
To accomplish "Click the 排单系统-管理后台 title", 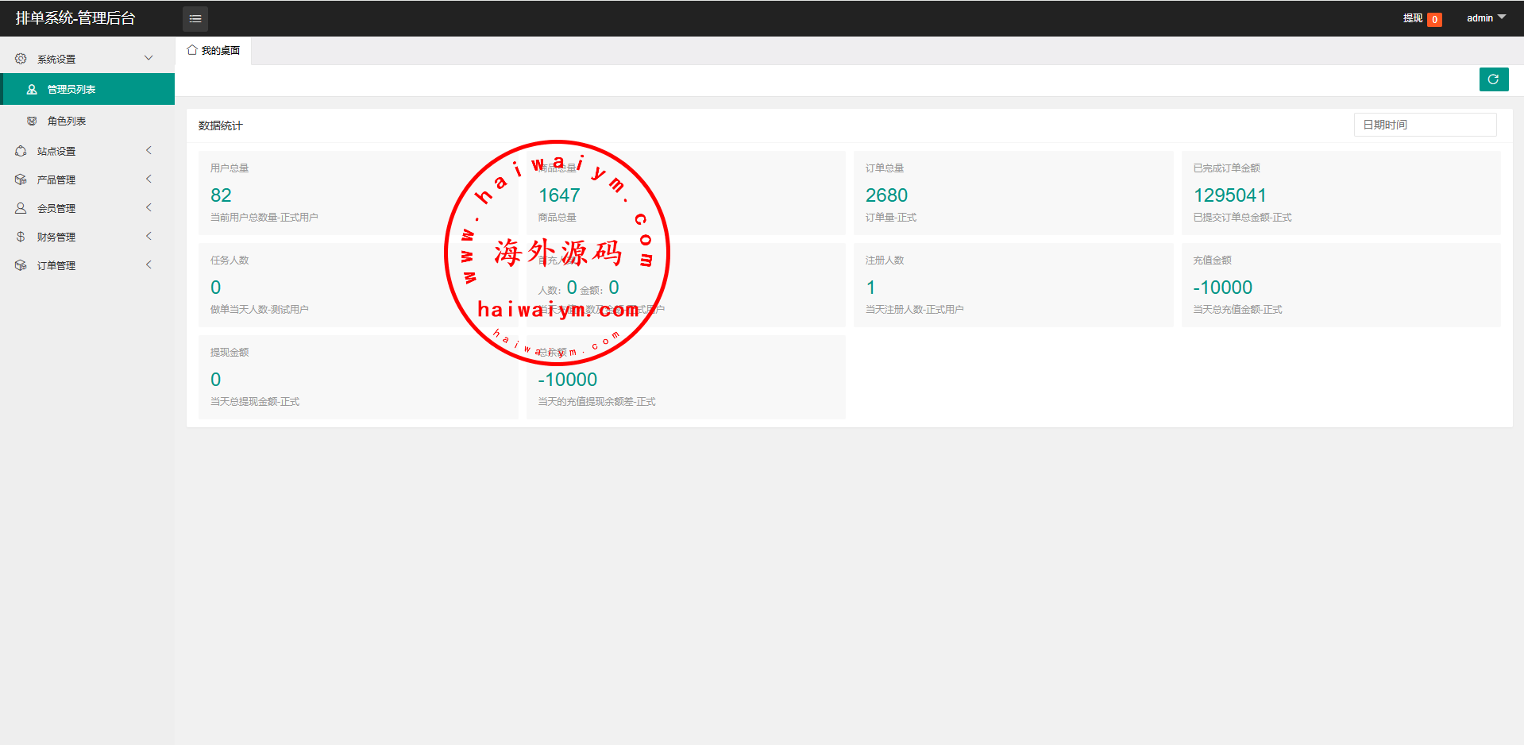I will click(75, 18).
